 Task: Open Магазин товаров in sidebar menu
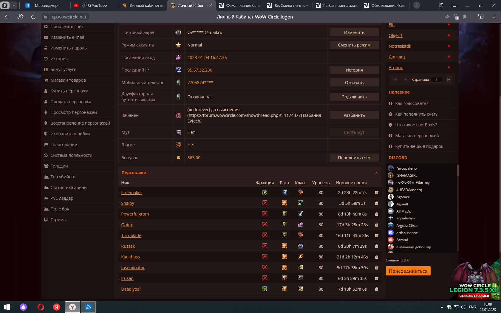tap(68, 80)
